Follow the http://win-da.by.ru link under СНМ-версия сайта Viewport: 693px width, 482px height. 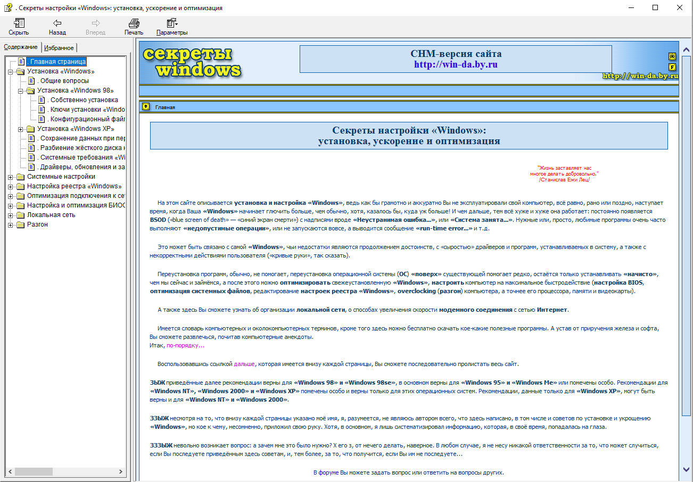(456, 64)
